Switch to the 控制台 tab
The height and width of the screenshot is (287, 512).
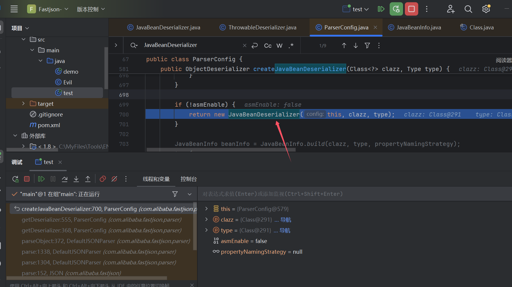coord(188,179)
